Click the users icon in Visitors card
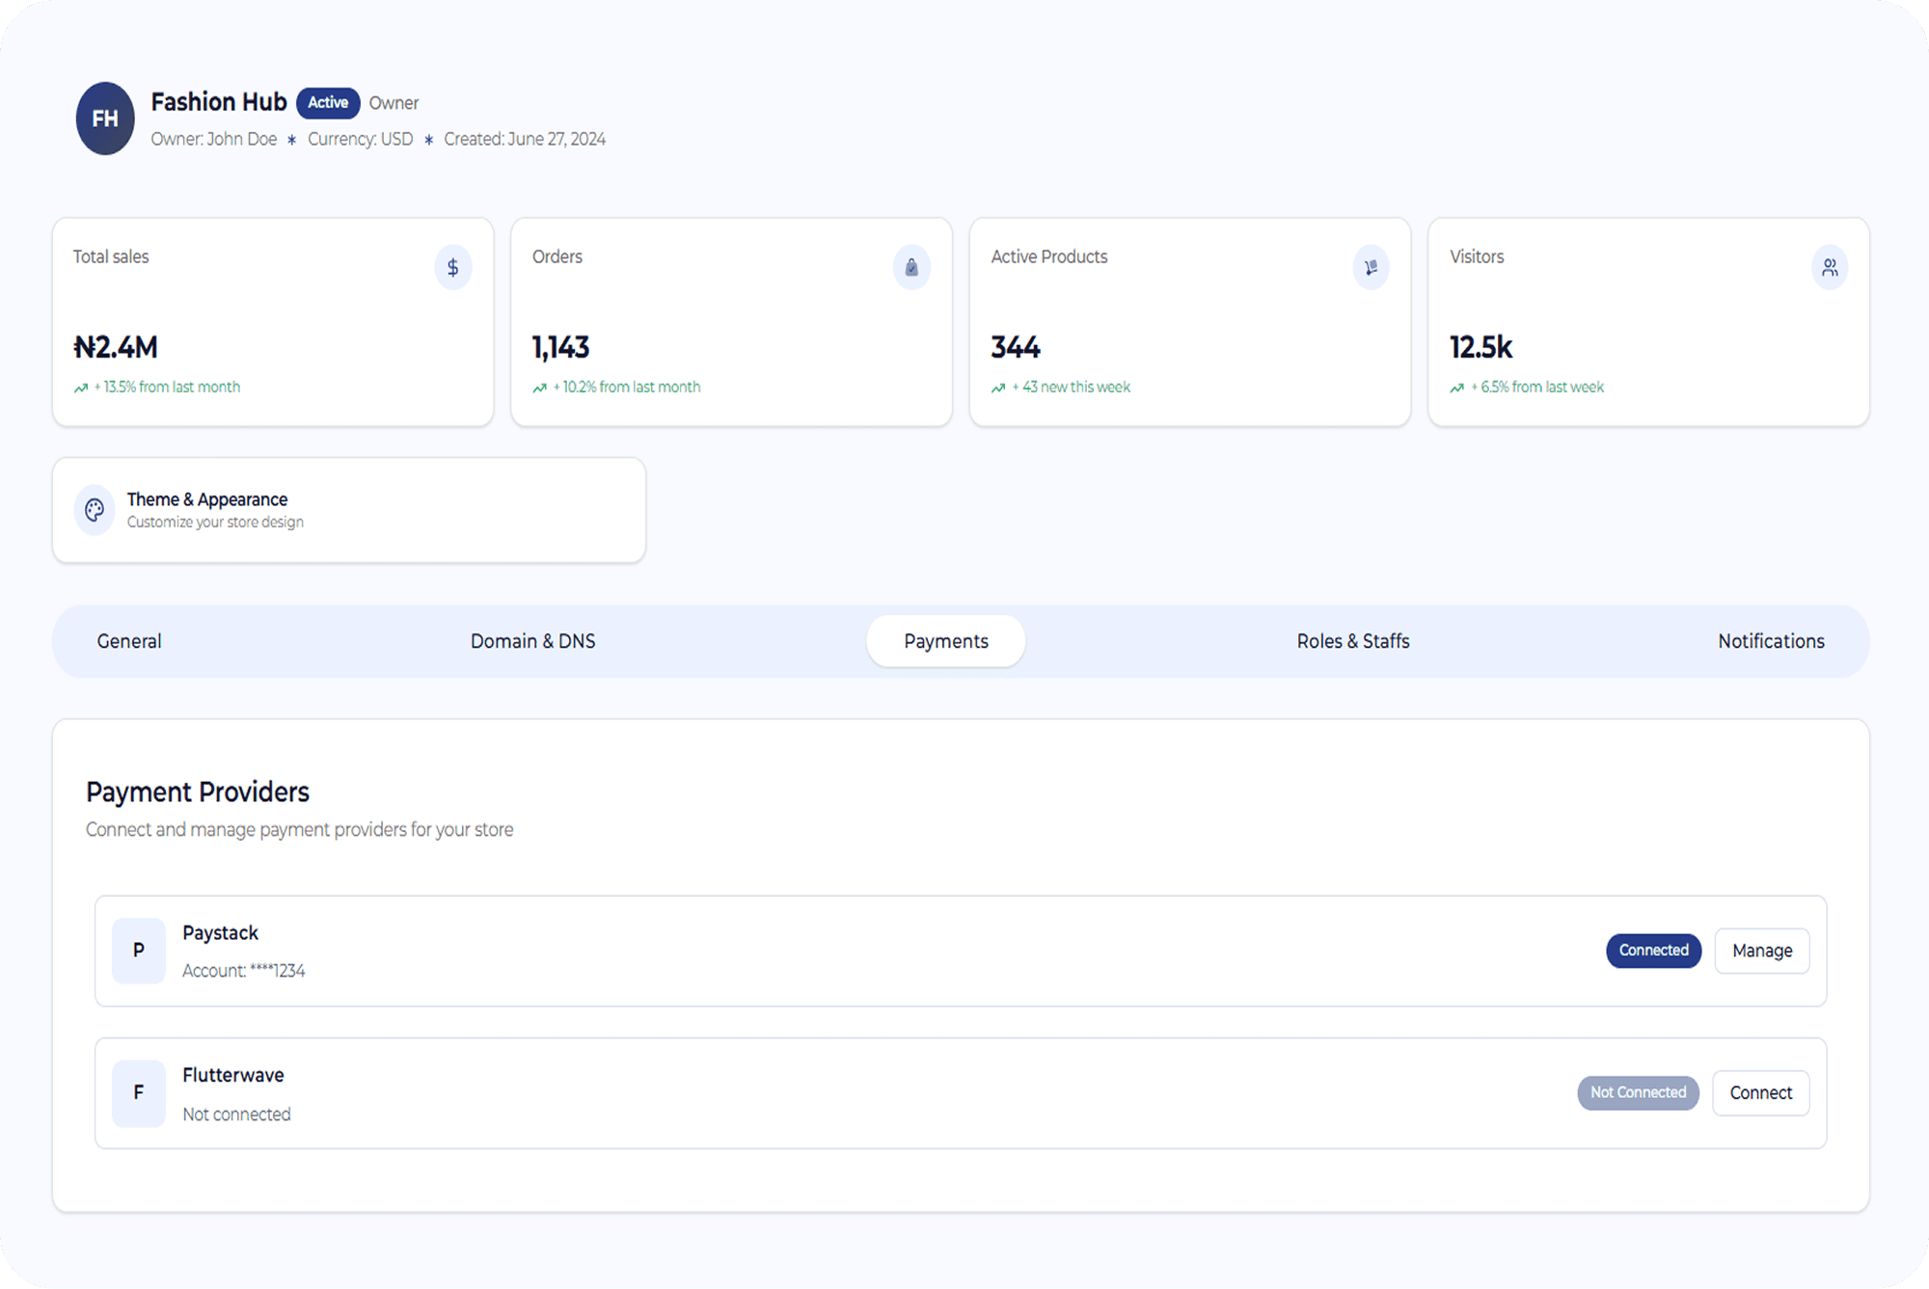 click(1830, 267)
